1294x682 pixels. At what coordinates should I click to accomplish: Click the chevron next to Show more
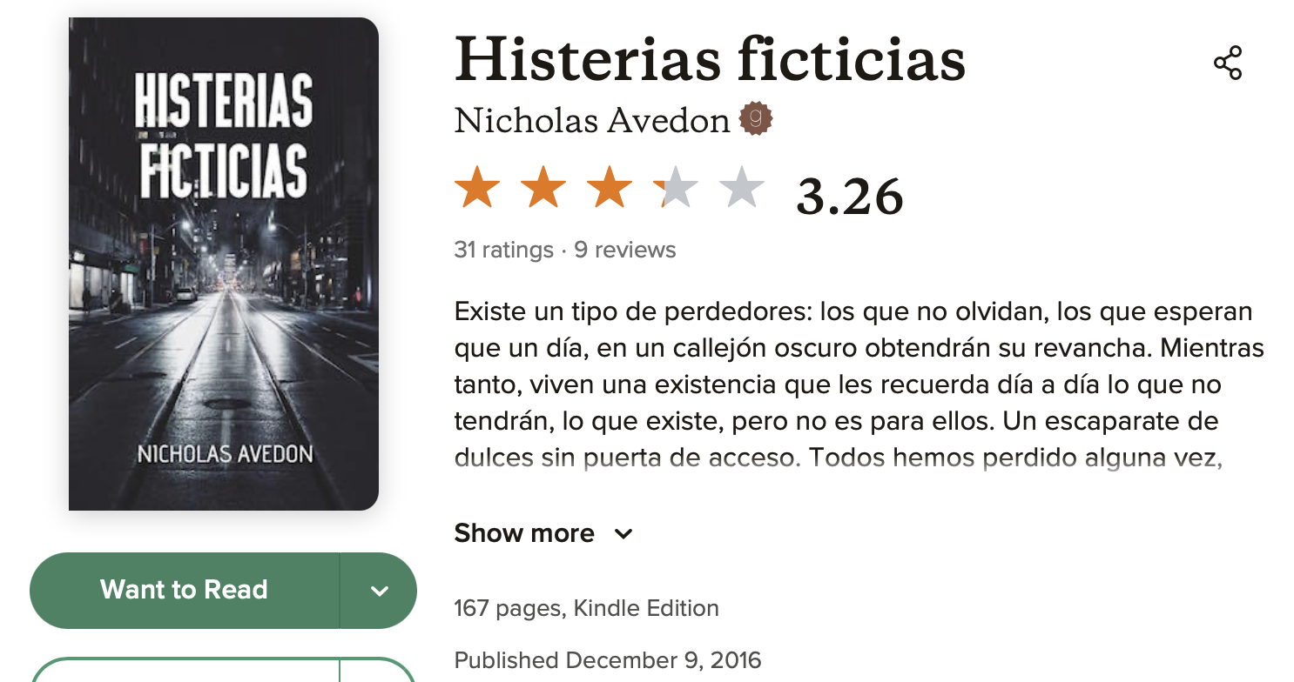[623, 534]
